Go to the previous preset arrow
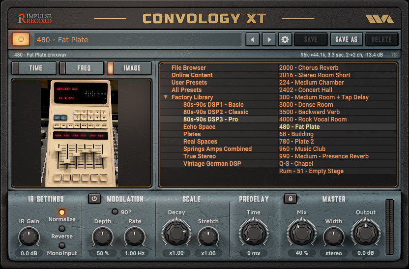Screen dimensions: 409x269 [252, 40]
